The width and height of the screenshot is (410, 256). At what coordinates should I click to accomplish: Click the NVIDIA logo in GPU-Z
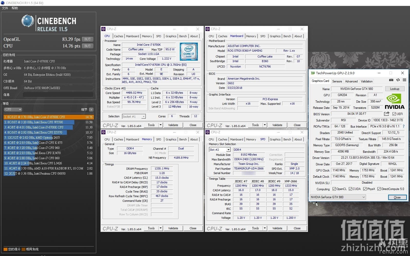tap(394, 102)
